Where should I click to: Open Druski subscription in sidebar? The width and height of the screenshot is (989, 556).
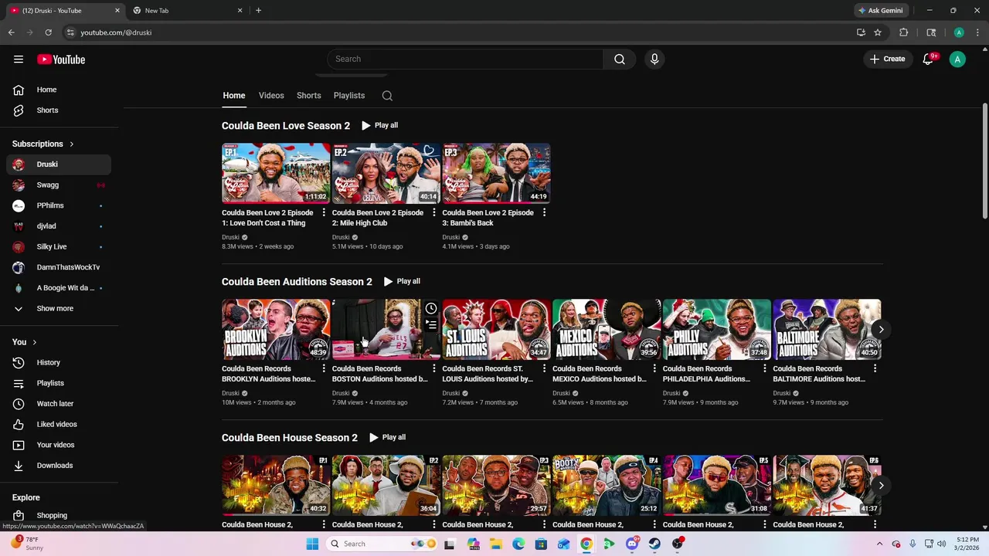point(59,164)
